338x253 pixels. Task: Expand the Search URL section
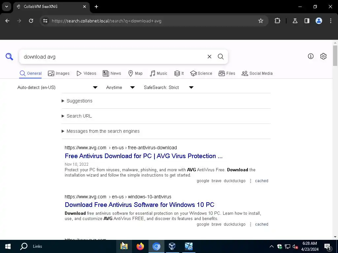pos(77,116)
